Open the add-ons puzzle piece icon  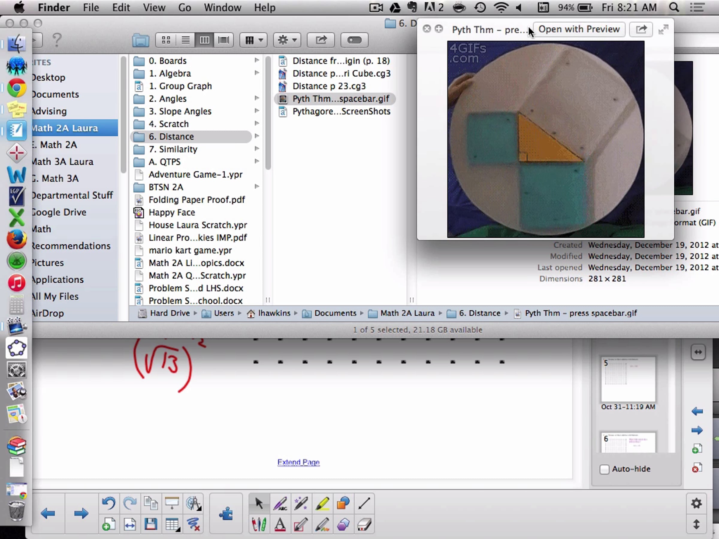226,514
